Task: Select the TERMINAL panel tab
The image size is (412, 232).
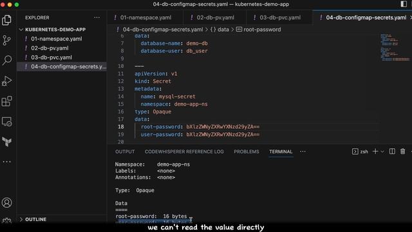Action: [x=281, y=152]
